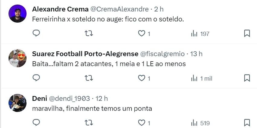Open the @fiscalgremio handle link
The height and width of the screenshot is (128, 257).
tap(162, 54)
